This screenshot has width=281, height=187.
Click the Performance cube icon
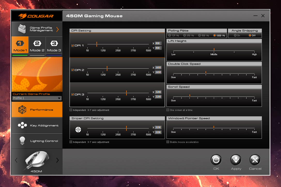click(x=22, y=110)
